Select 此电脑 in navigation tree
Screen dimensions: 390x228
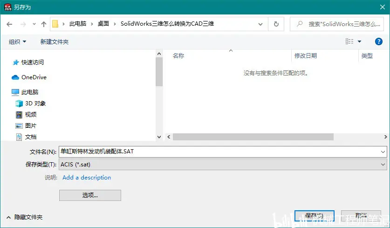[x=30, y=92]
